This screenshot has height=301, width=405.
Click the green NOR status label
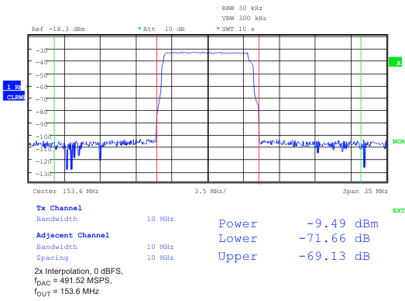399,141
